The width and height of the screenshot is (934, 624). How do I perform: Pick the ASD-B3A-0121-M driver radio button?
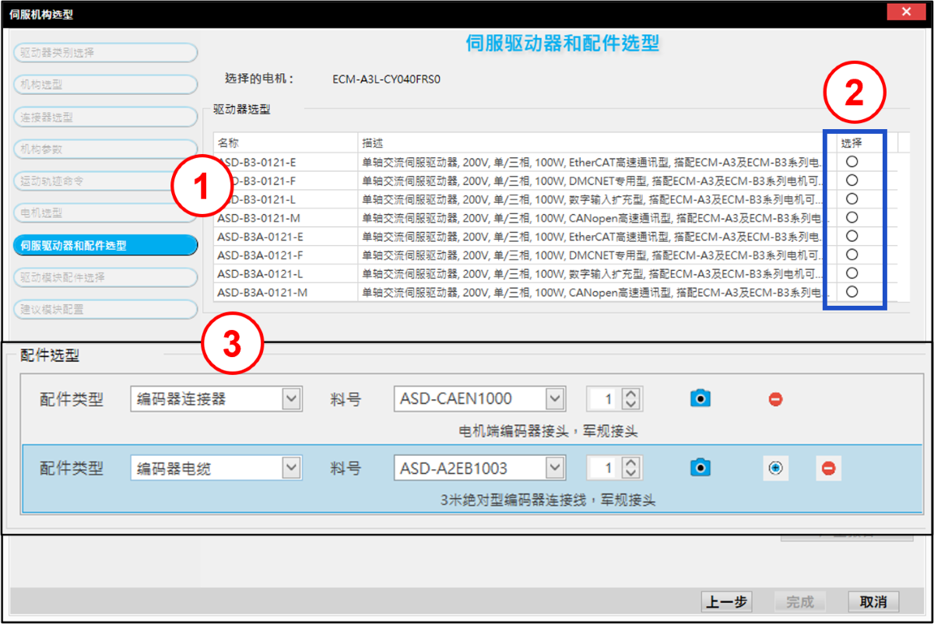[x=852, y=292]
